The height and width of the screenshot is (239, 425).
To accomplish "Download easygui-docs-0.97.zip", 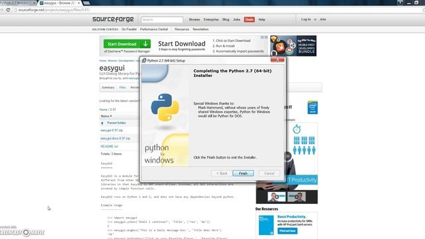I will pyautogui.click(x=115, y=138).
